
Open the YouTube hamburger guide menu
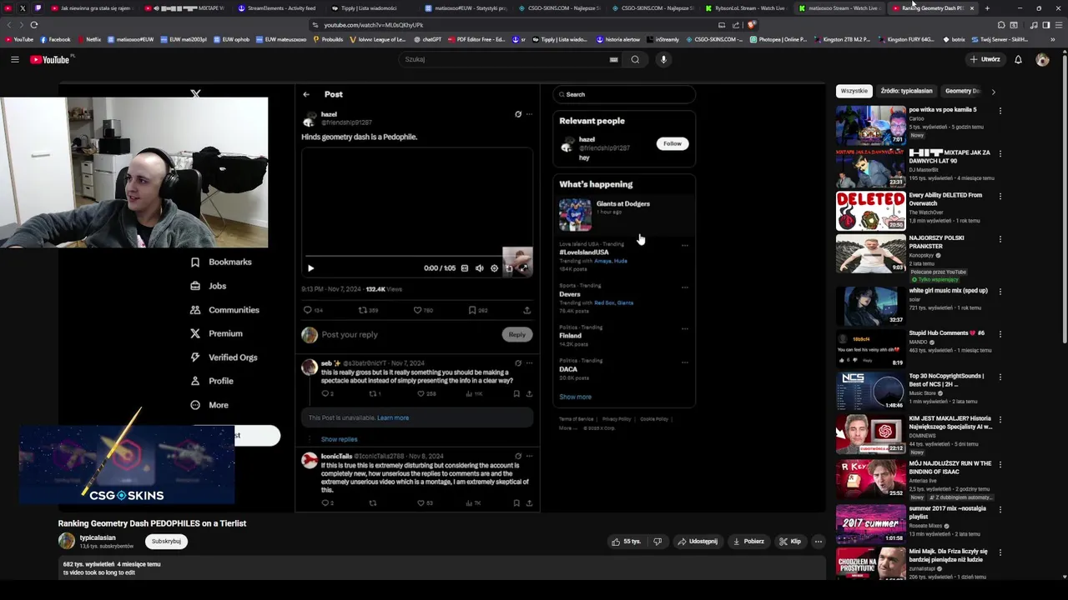click(x=14, y=59)
